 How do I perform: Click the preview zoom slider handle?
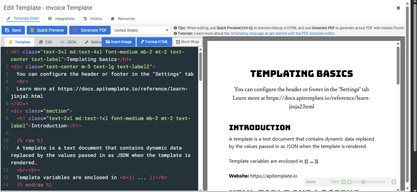coord(363,182)
